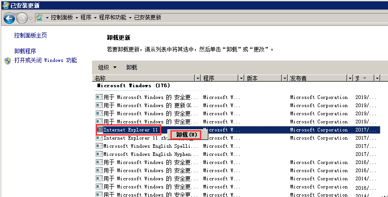Sort by the 名称 column header

point(144,79)
